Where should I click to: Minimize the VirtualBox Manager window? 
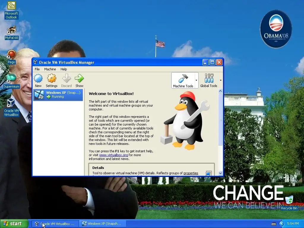click(x=205, y=62)
